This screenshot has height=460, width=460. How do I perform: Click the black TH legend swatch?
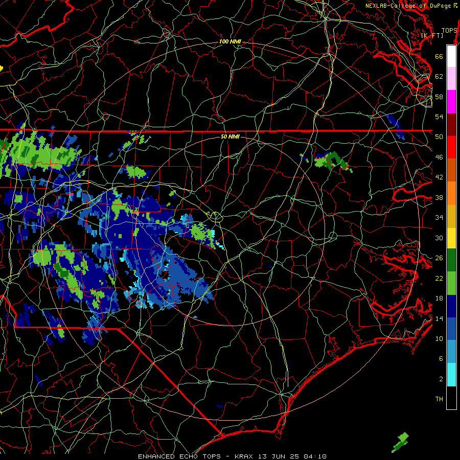coord(451,398)
